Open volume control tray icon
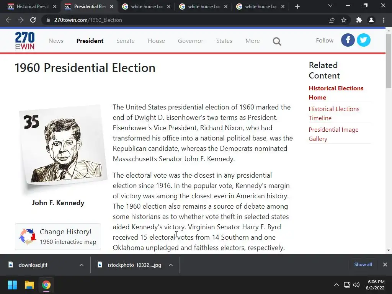392x294 pixels. pos(356,285)
